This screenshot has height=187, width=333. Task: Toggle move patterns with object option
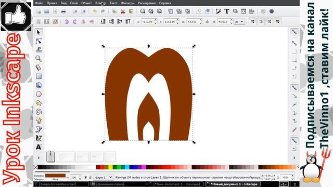277,21
